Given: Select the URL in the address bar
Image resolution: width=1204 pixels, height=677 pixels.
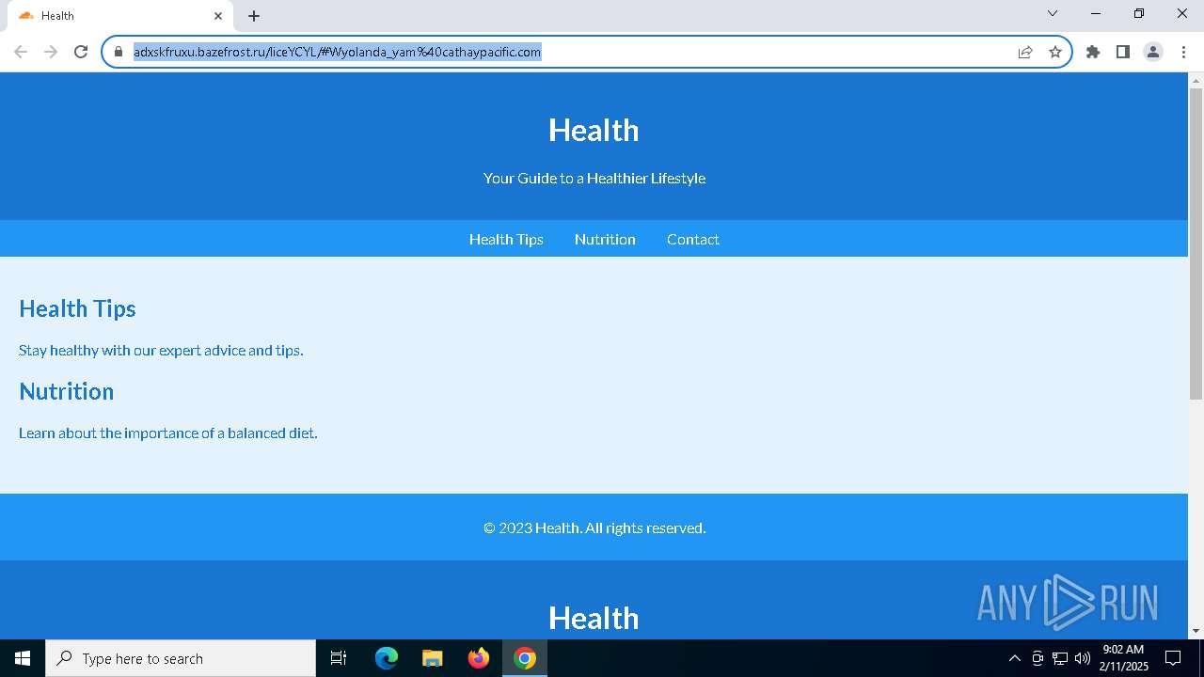Looking at the screenshot, I should point(337,52).
